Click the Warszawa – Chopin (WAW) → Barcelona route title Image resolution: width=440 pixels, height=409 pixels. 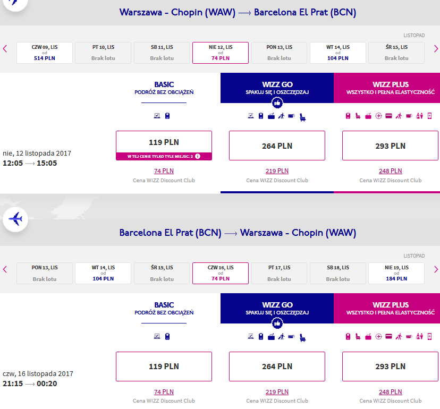click(x=238, y=12)
